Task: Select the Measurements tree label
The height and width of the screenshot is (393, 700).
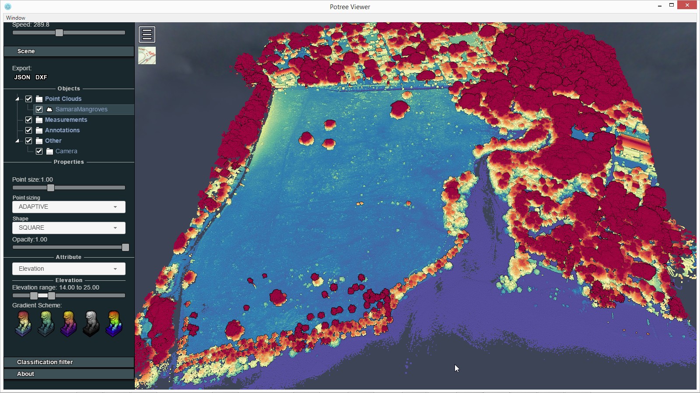Action: click(66, 120)
